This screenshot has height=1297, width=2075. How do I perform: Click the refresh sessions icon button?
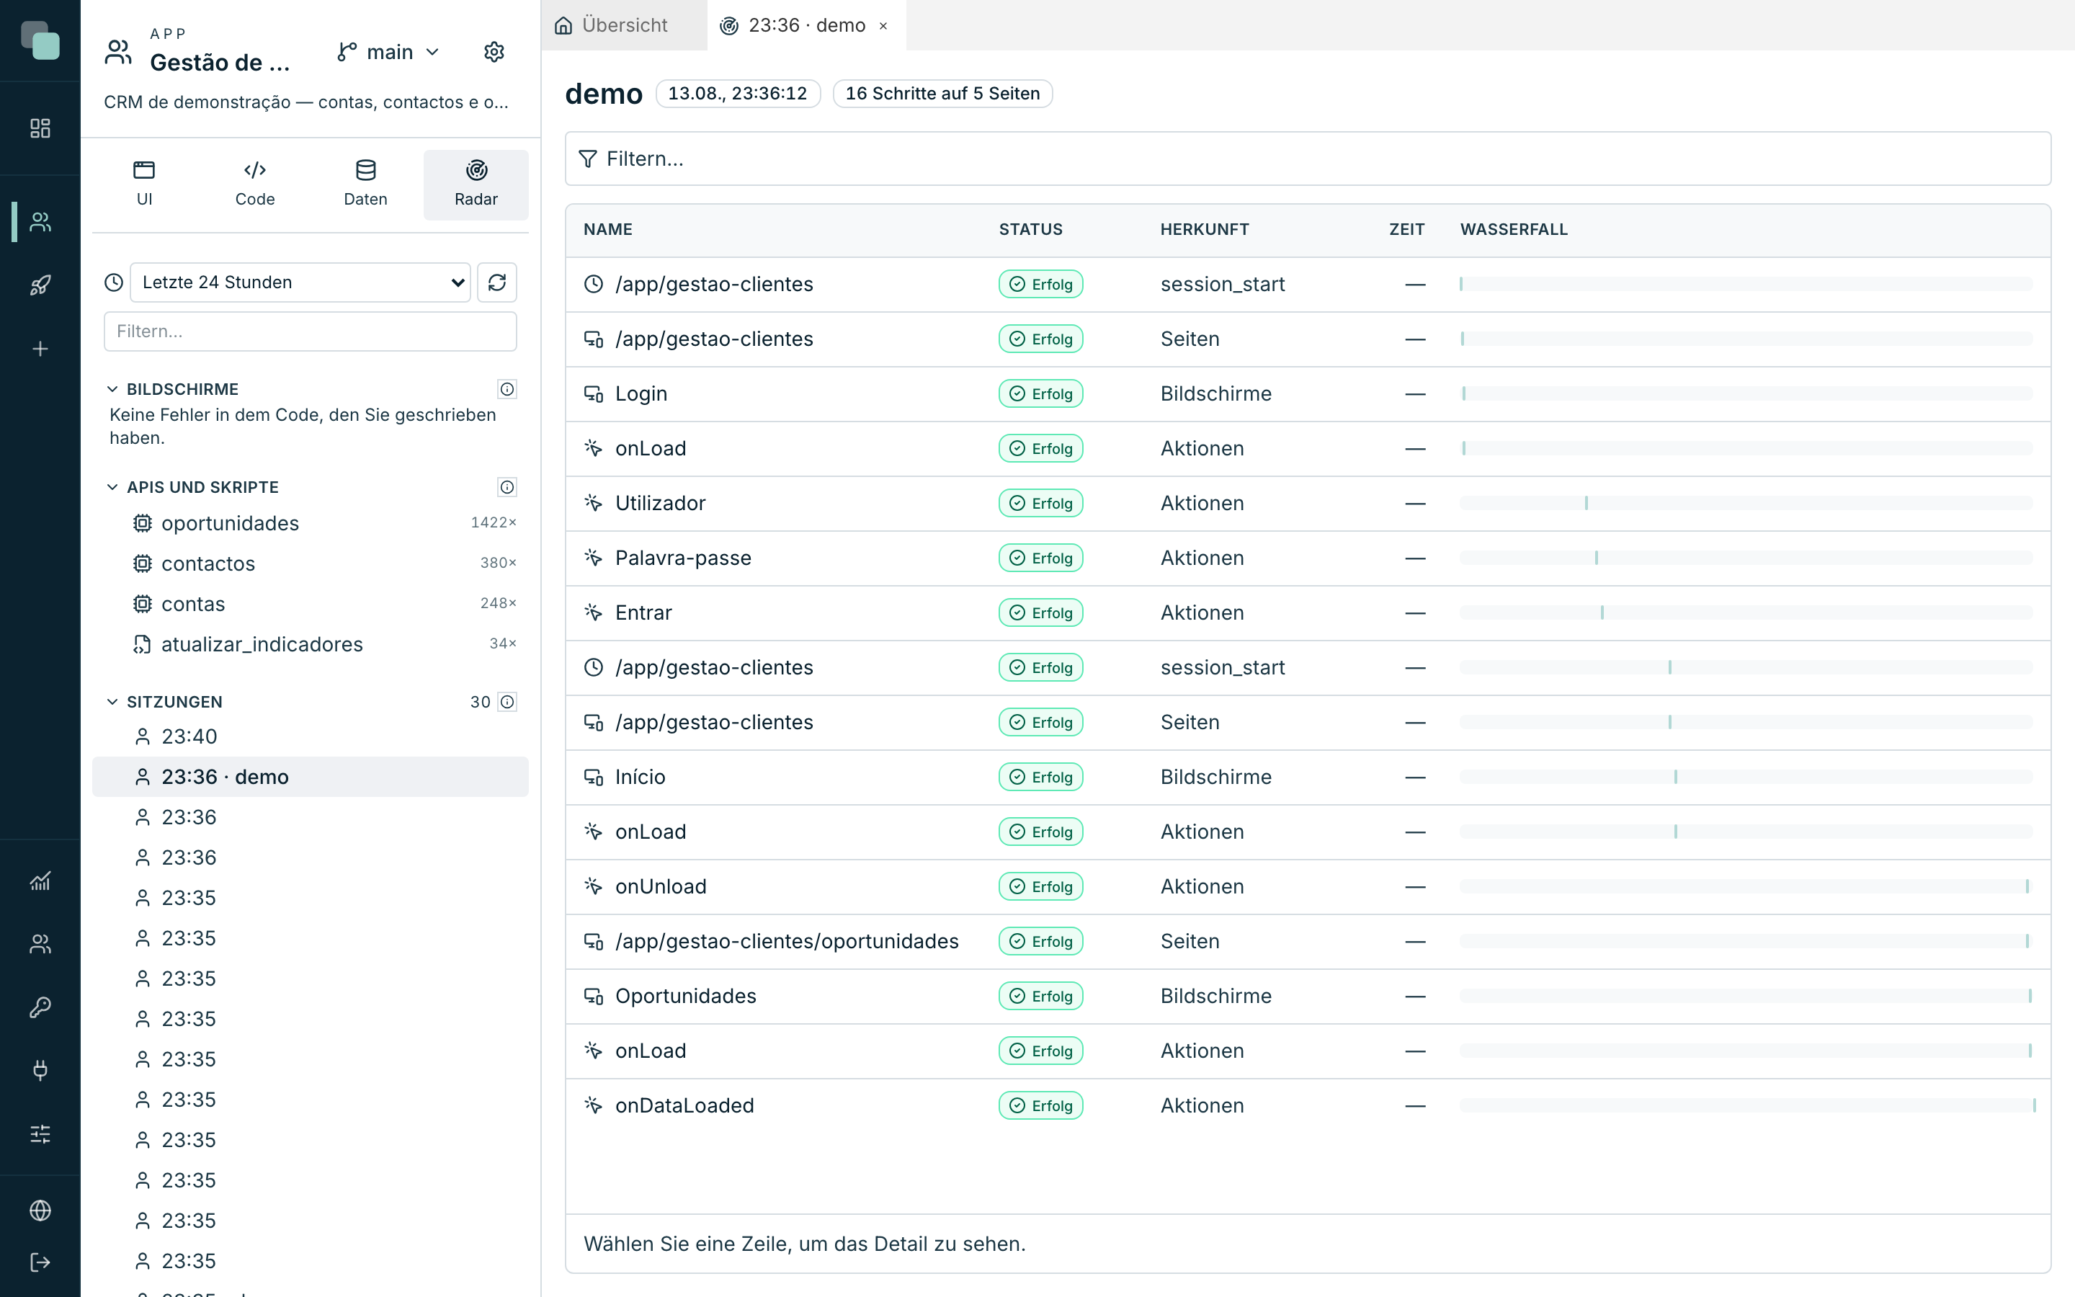(497, 282)
